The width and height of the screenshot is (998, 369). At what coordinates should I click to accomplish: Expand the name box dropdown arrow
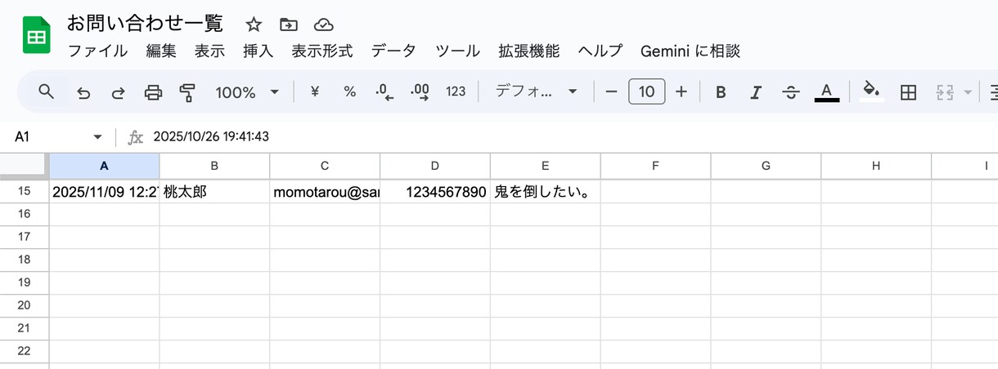pos(98,137)
